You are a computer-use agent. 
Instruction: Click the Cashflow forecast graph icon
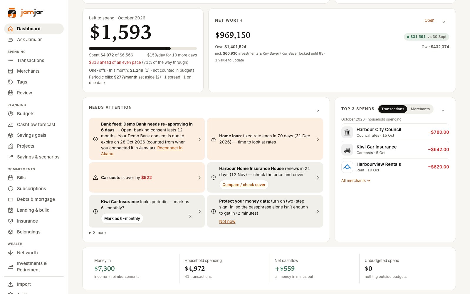[11, 125]
